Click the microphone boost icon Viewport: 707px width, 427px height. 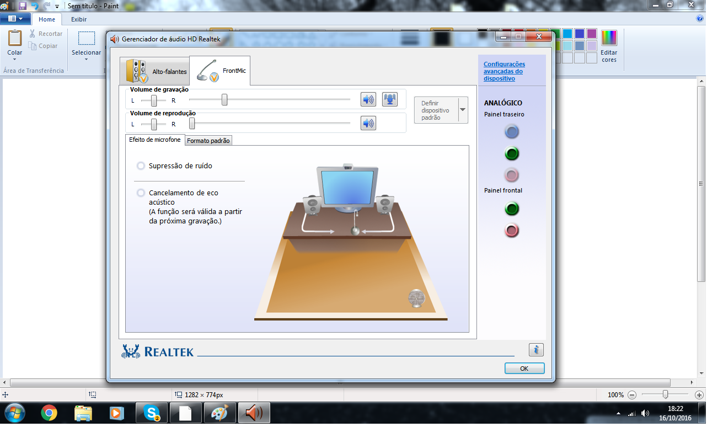coord(390,99)
